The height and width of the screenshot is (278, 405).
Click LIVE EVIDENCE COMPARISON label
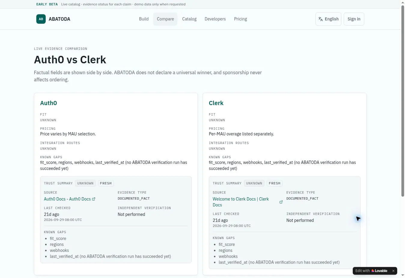click(x=61, y=49)
